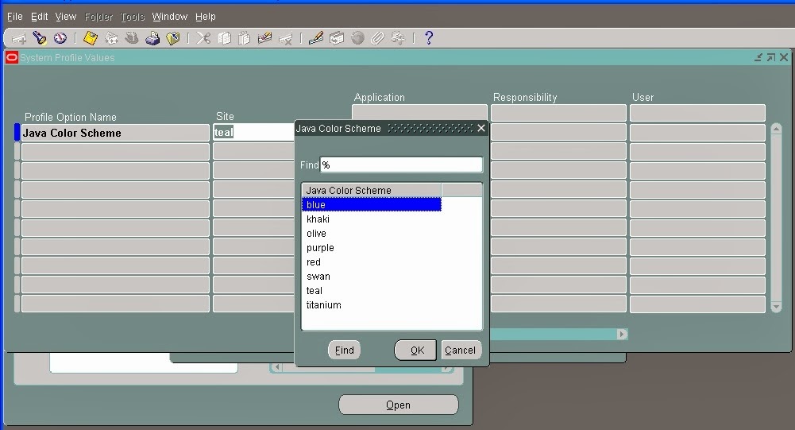Screen dimensions: 795x430
Task: Select khaki in the color scheme list
Action: tap(318, 219)
